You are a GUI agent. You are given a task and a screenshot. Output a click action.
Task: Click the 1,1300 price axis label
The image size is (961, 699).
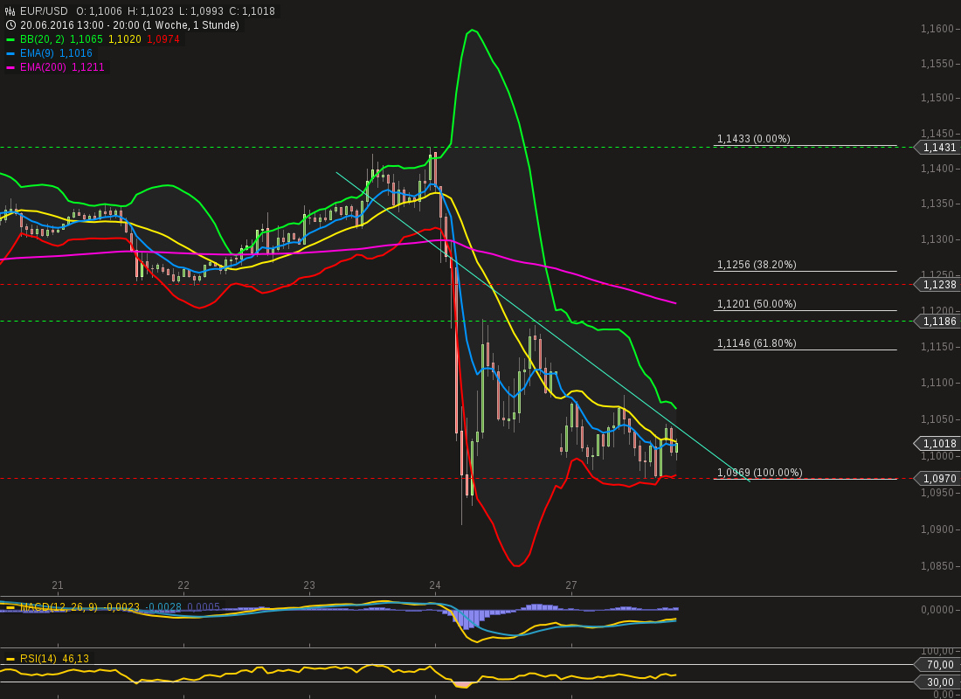(x=937, y=239)
